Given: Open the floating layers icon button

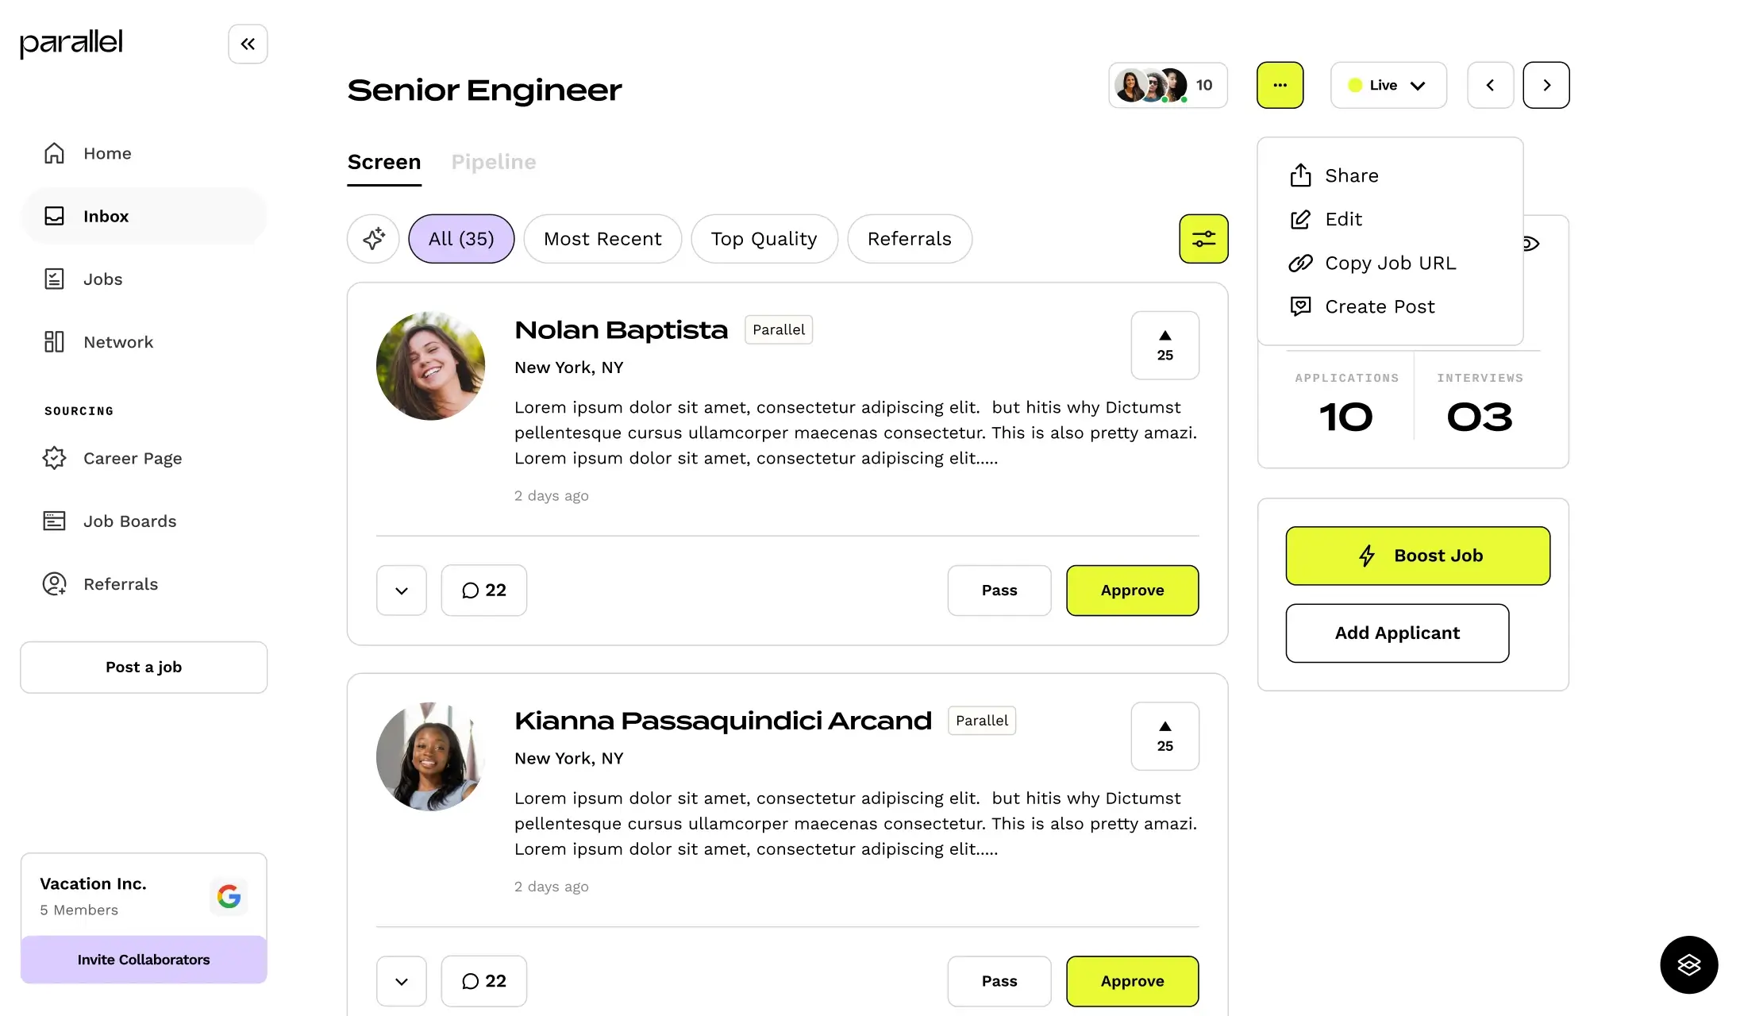Looking at the screenshot, I should 1689,964.
